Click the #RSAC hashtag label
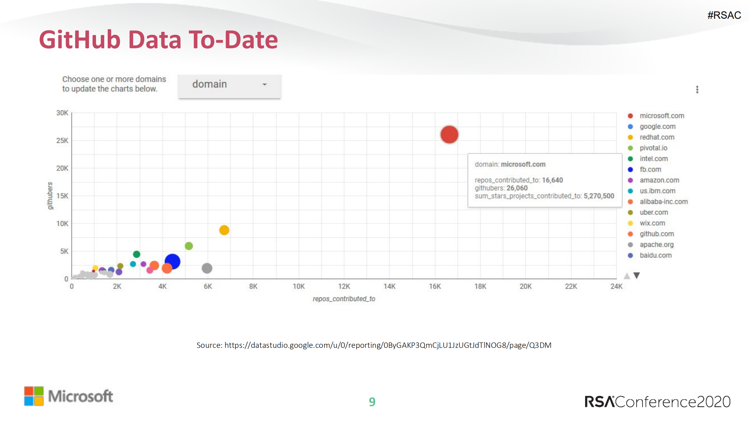The height and width of the screenshot is (421, 749). tap(724, 15)
